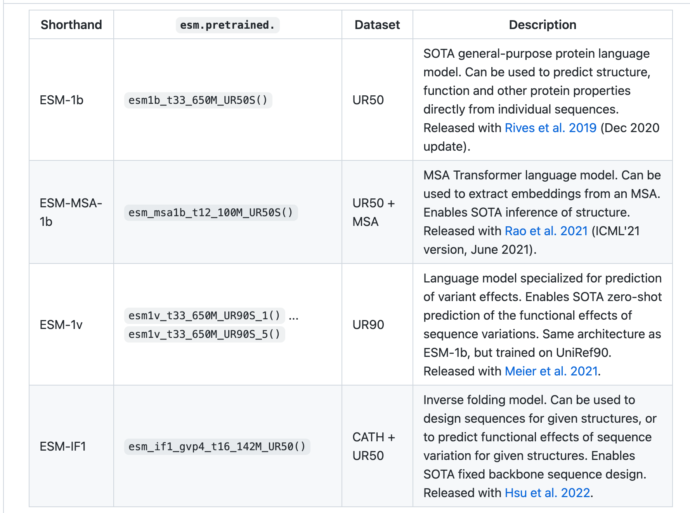The width and height of the screenshot is (690, 513).
Task: Click the esm.pretrained. column header
Action: tap(227, 25)
